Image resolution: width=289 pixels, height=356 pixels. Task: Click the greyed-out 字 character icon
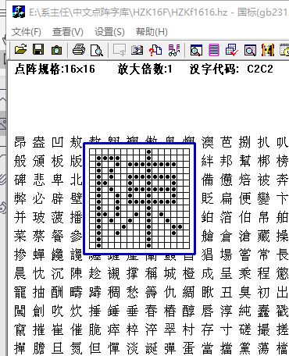pos(120,49)
